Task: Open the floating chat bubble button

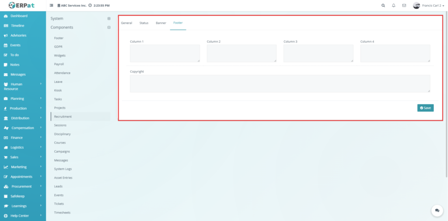Action: (x=437, y=211)
